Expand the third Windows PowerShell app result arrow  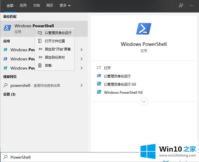(x=81, y=68)
